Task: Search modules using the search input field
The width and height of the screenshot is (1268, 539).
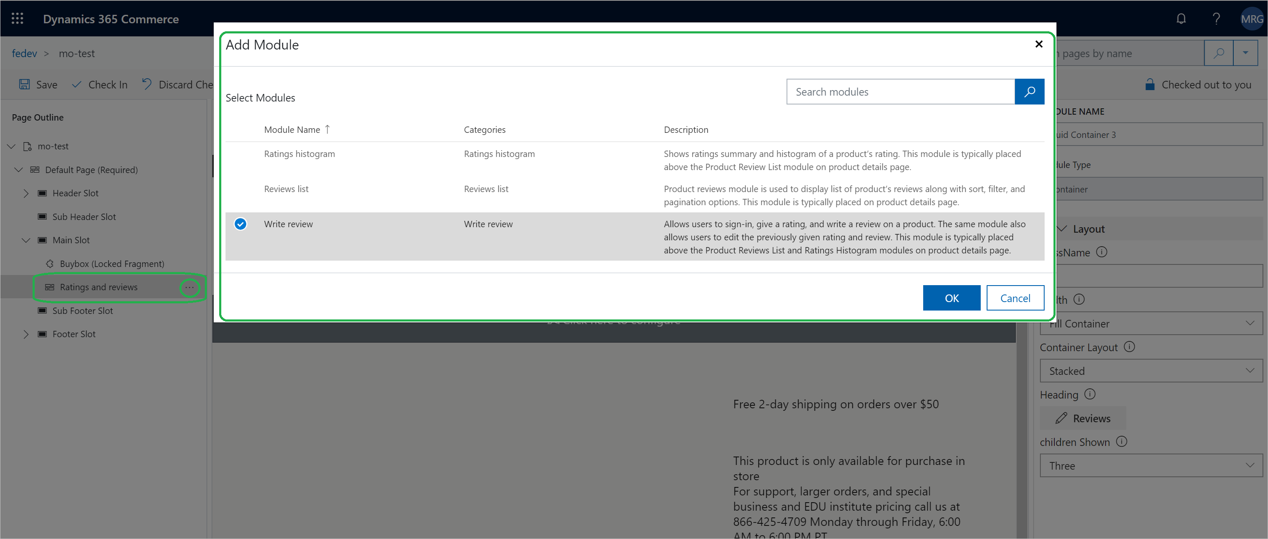Action: (x=900, y=91)
